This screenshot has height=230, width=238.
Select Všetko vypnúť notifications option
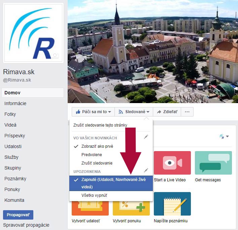click(x=94, y=195)
